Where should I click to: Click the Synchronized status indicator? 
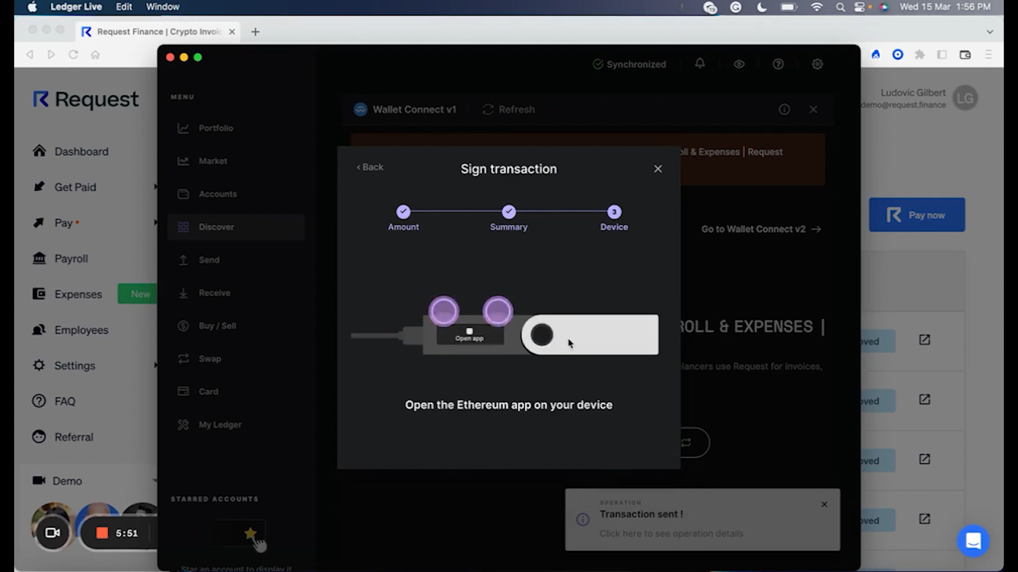tap(629, 64)
